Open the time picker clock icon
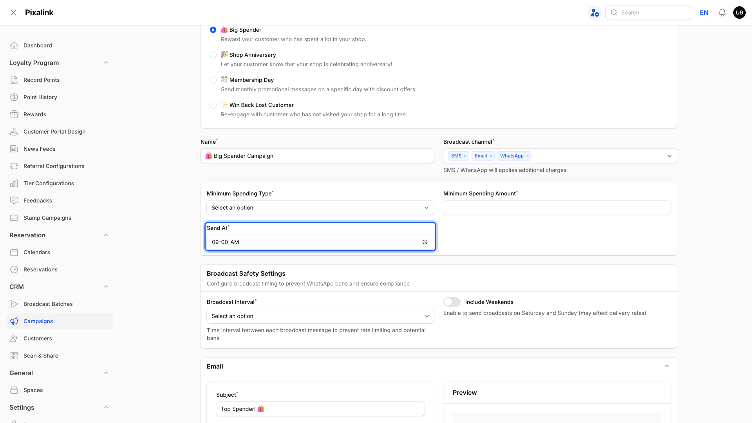Screen dimensions: 752x423 coord(425,242)
